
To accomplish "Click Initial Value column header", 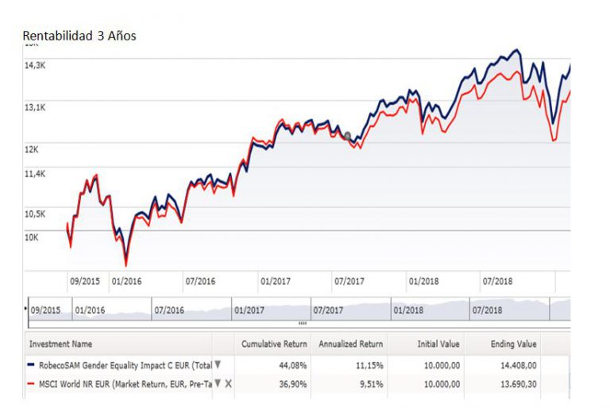I will point(437,344).
